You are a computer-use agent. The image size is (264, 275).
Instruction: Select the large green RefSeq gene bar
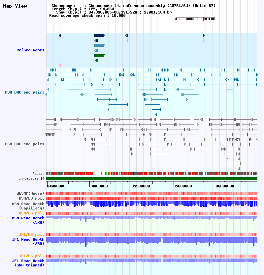pos(99,55)
